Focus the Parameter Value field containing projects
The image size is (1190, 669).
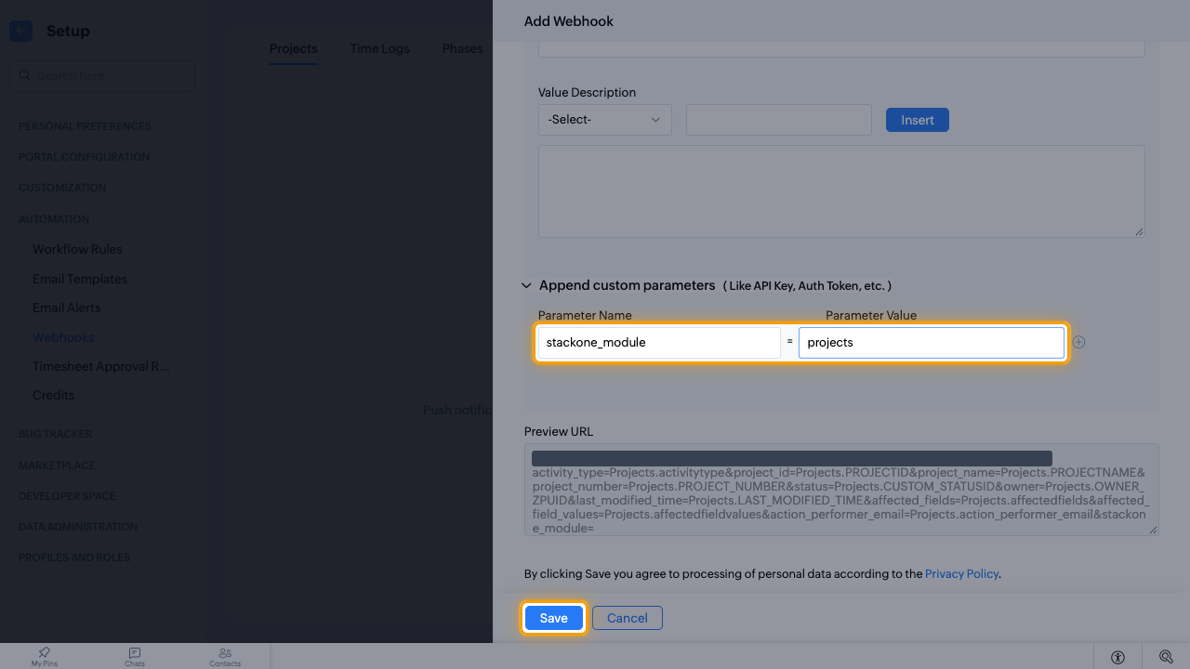[932, 343]
